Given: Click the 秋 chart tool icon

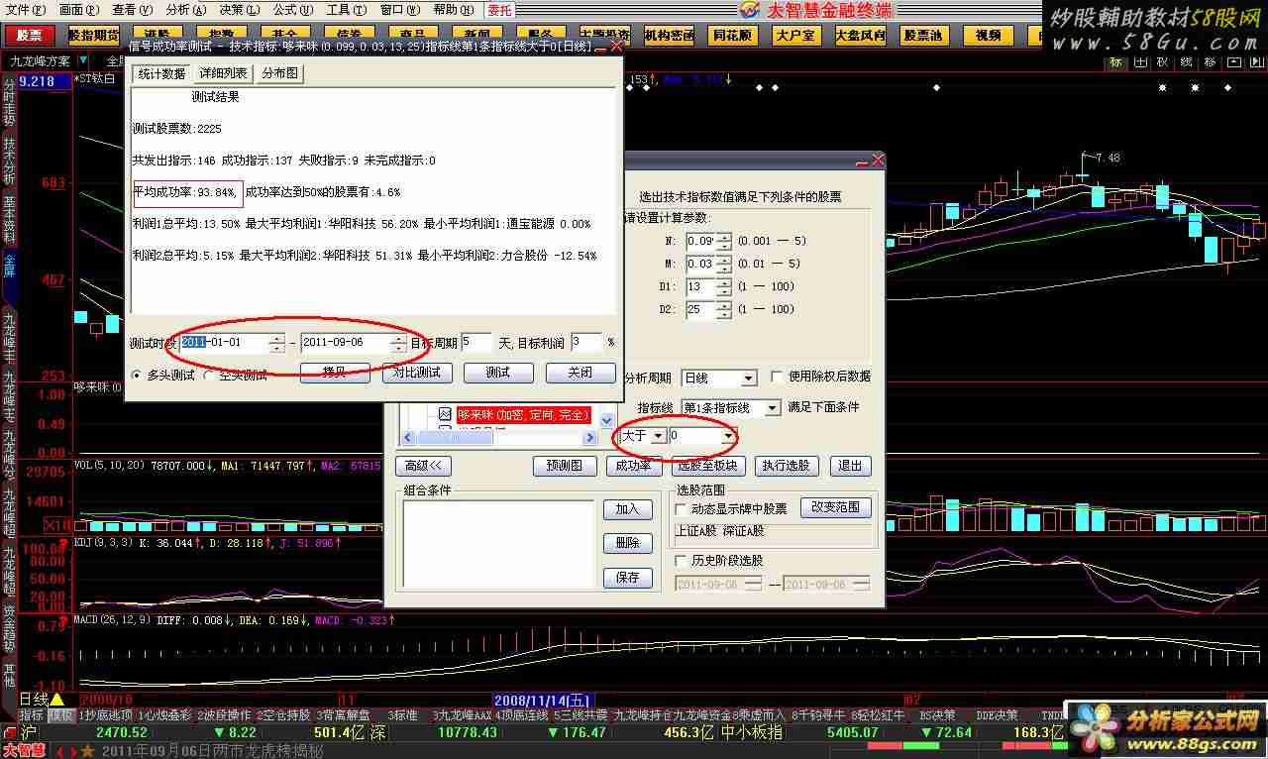Looking at the screenshot, I should (x=1161, y=62).
